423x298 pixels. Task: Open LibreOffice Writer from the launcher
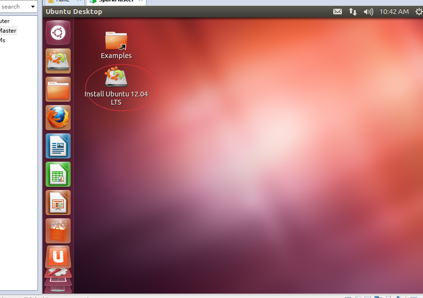(58, 146)
